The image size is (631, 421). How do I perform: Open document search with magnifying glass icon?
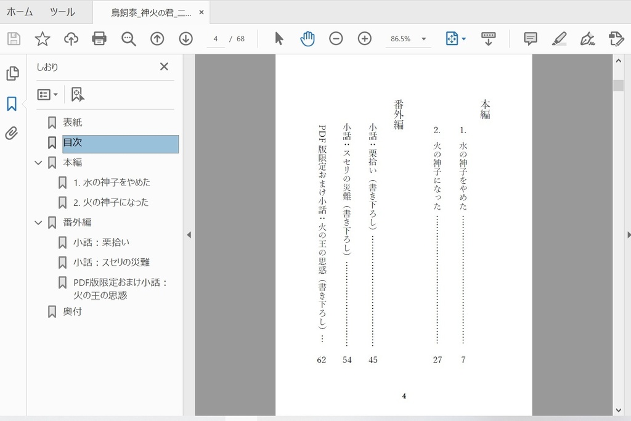click(x=128, y=38)
